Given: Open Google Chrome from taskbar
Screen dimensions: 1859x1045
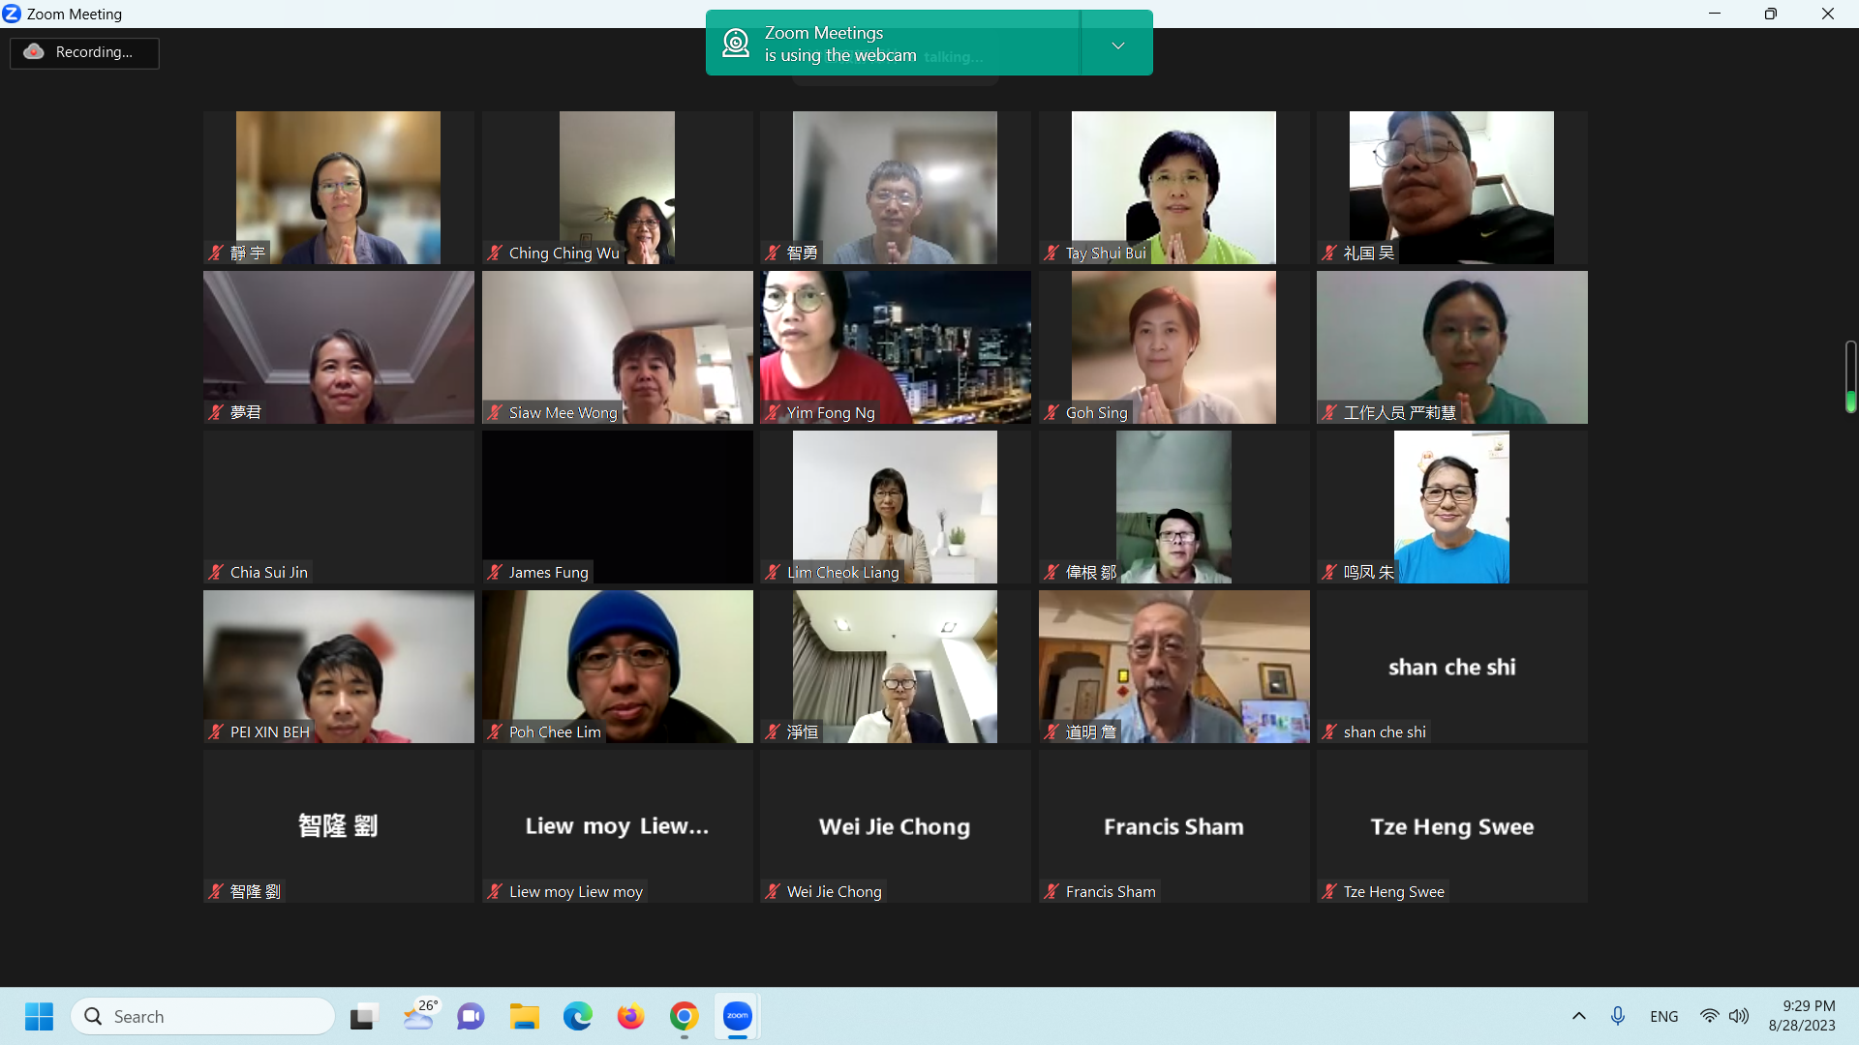Looking at the screenshot, I should pos(684,1016).
